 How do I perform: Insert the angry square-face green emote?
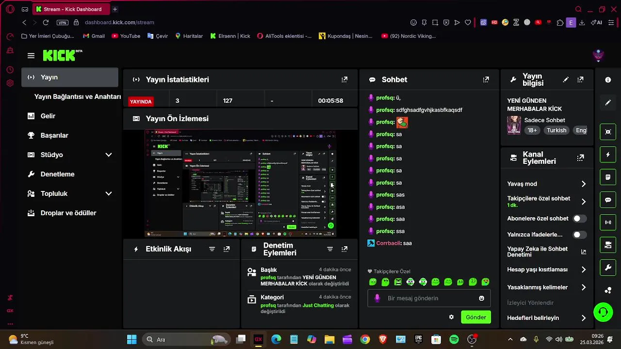[x=398, y=282]
